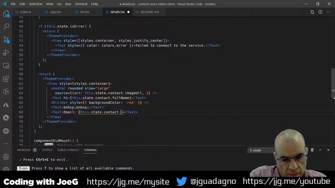Open the Azure view in activity bar

(6, 105)
